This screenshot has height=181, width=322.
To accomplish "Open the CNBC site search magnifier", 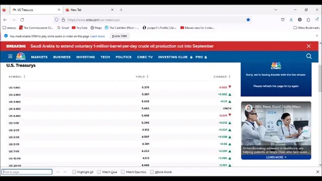I will (x=309, y=56).
